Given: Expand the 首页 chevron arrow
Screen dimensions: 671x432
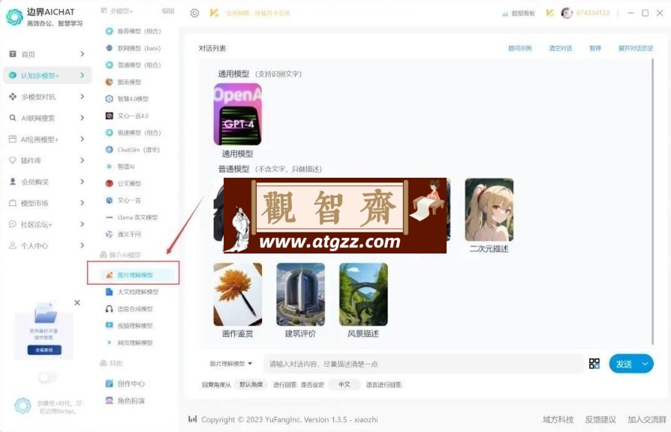Looking at the screenshot, I should 82,54.
